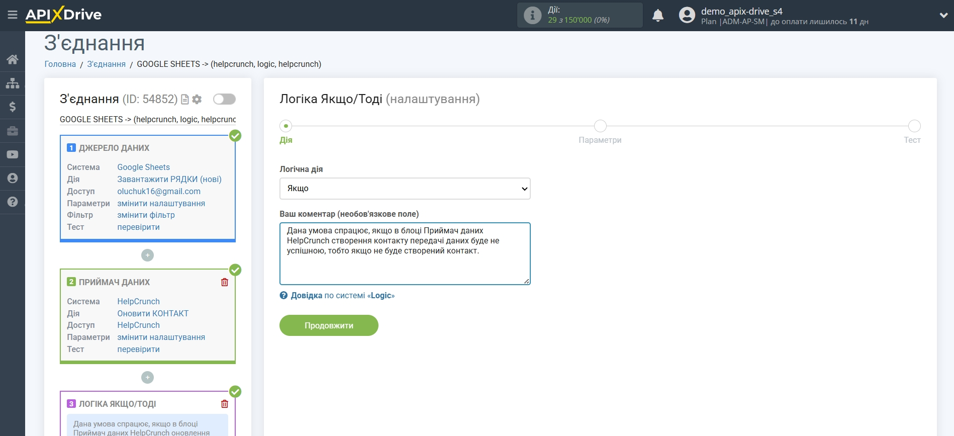Open connection settings gear icon
Screen dimensions: 954x436
pos(197,100)
